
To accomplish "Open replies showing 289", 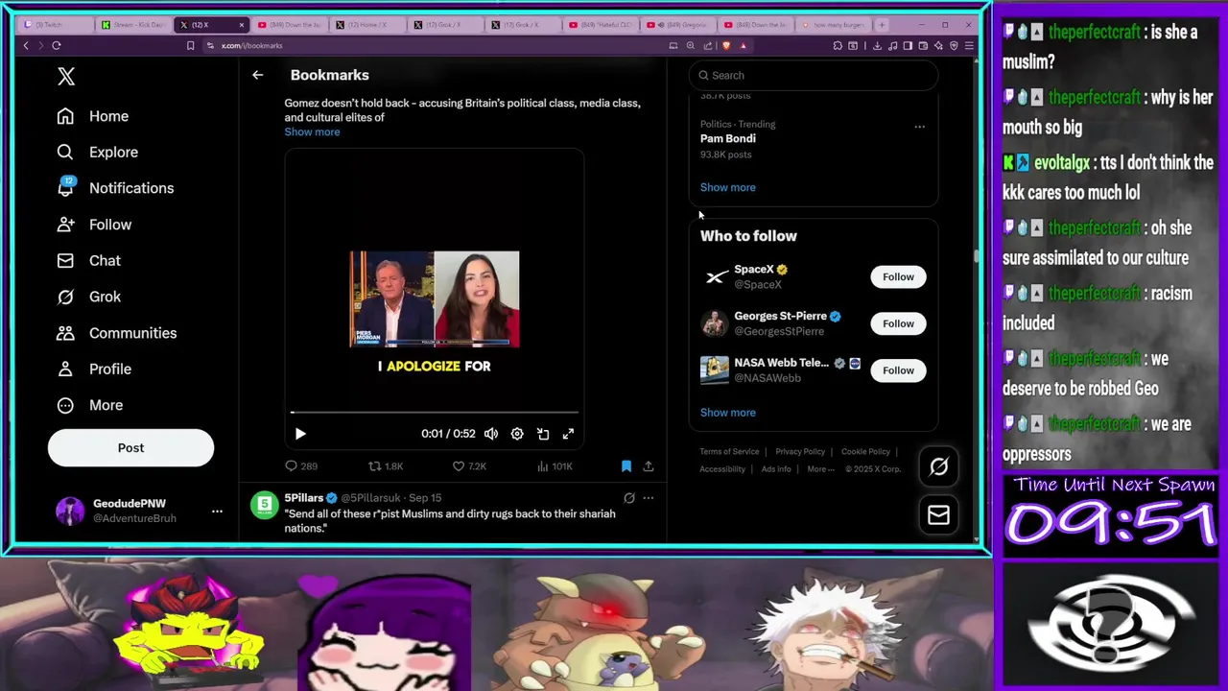I will [300, 466].
